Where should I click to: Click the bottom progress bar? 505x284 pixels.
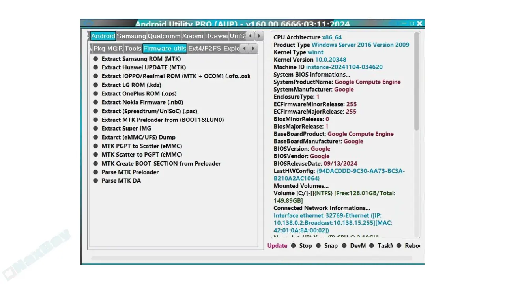tap(252, 258)
